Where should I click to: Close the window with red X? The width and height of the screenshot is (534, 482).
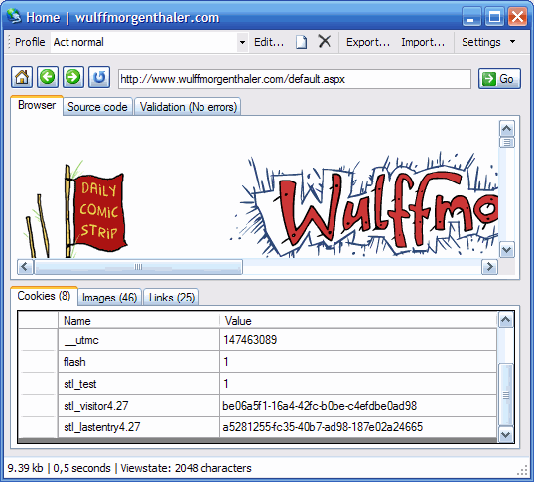517,16
